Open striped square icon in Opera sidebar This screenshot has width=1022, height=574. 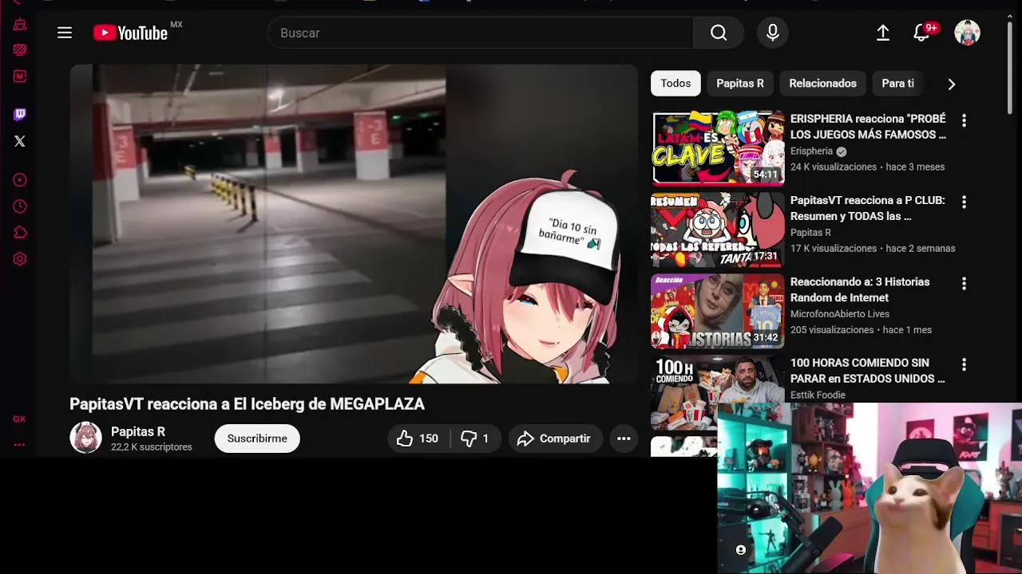(x=20, y=49)
